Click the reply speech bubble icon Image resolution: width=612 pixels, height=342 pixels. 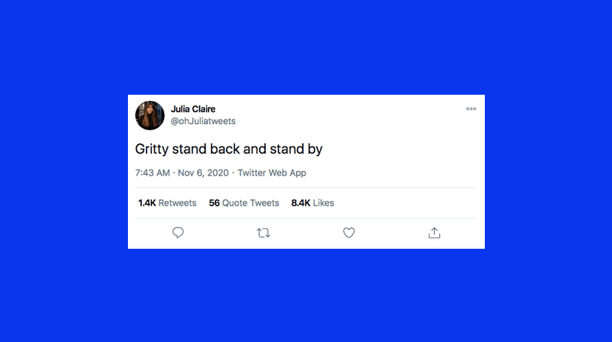point(178,233)
